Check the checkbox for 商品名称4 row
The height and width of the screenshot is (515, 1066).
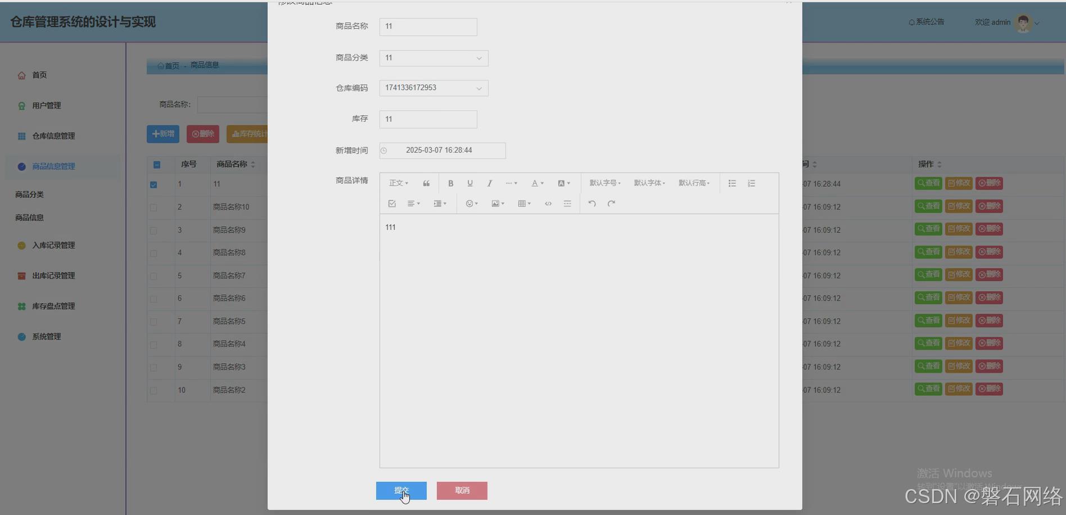153,345
